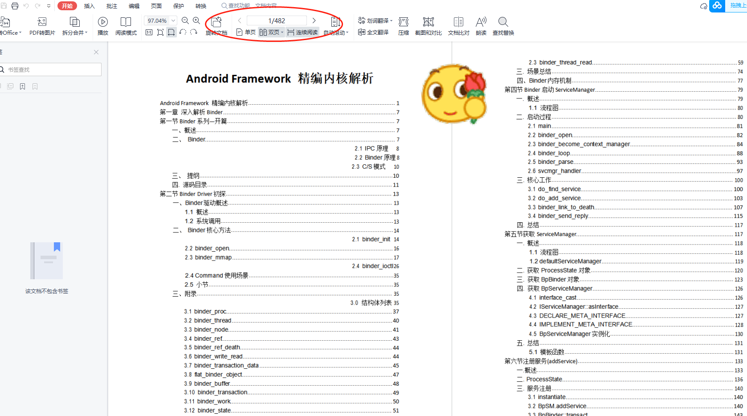Click the 压缩 compress tool
This screenshot has width=747, height=416.
point(404,26)
